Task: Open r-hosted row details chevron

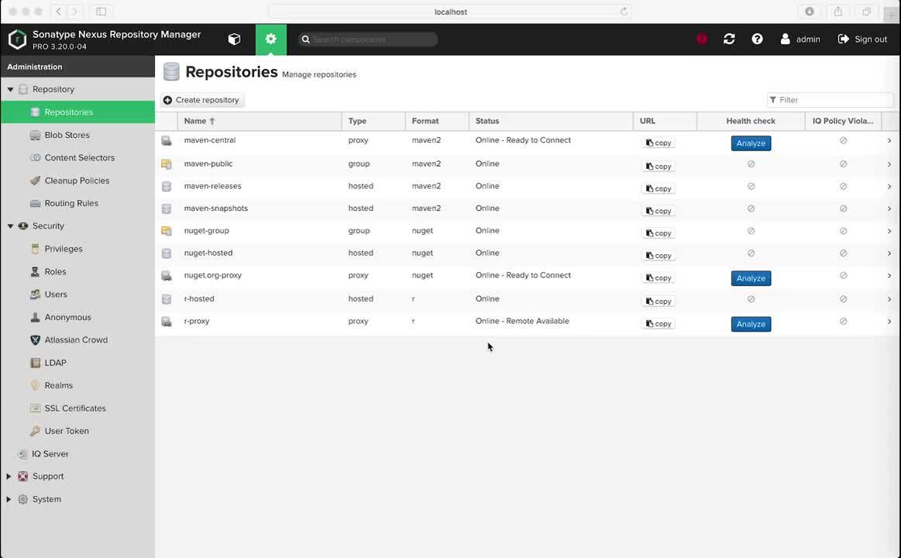Action: click(889, 299)
